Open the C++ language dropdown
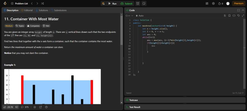 [x=129, y=16]
